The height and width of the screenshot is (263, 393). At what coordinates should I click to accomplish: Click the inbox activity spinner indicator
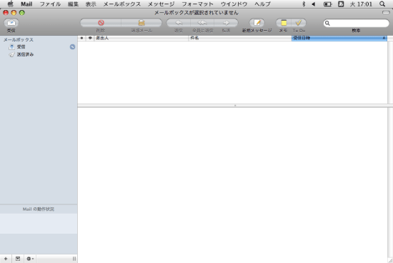click(72, 47)
